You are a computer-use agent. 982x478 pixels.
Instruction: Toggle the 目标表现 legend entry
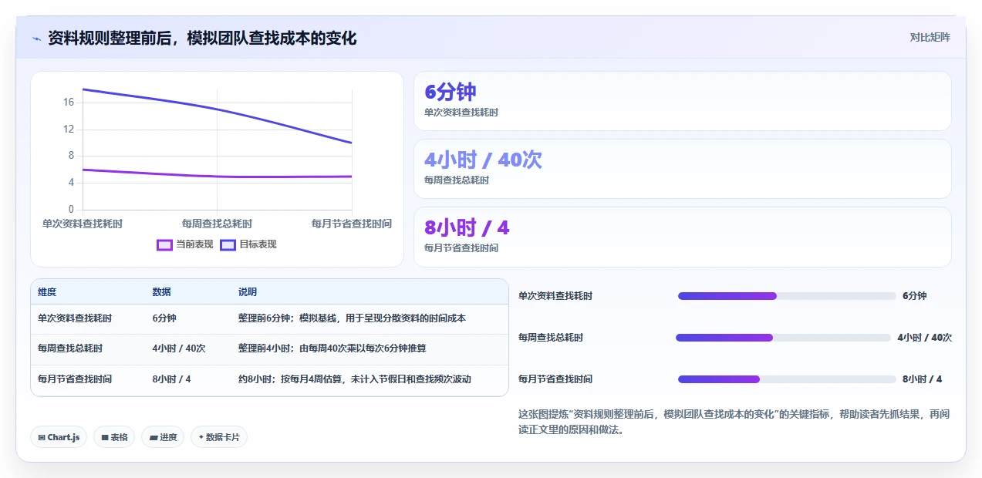point(248,244)
